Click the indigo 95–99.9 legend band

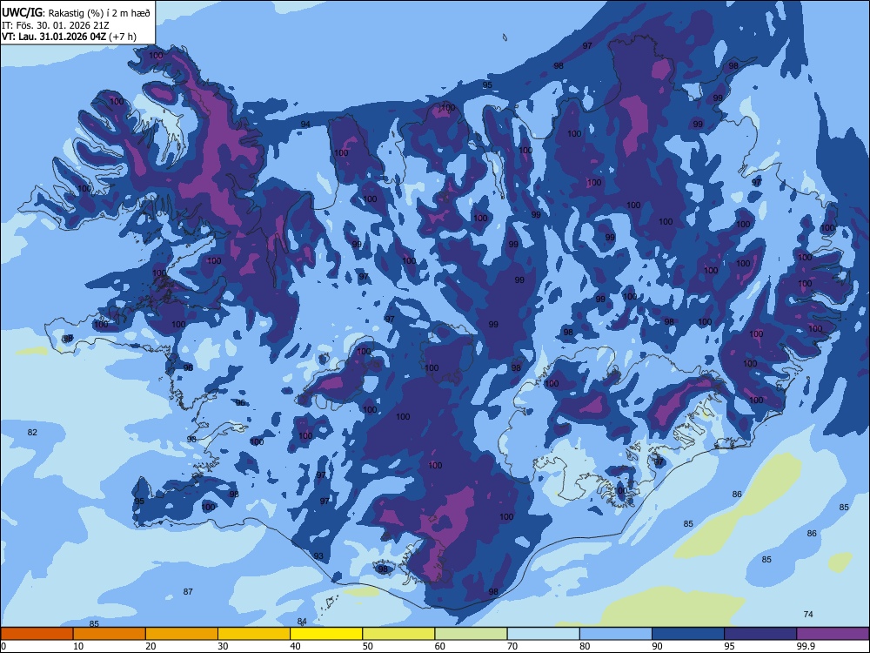click(x=760, y=634)
